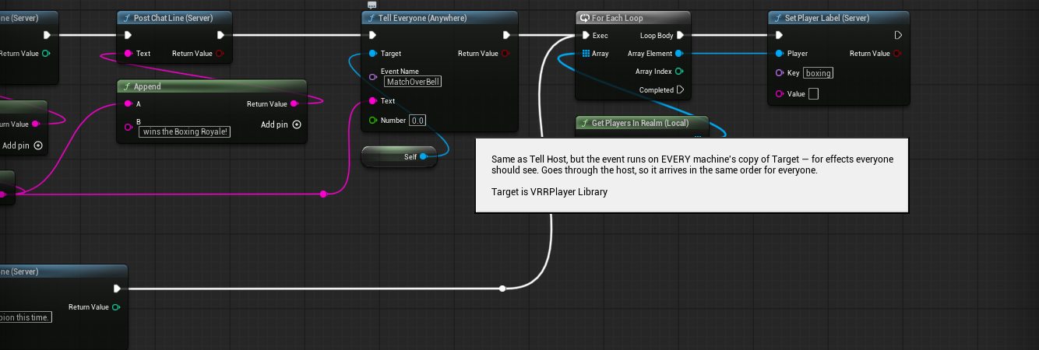Select the Append node title

[x=147, y=86]
